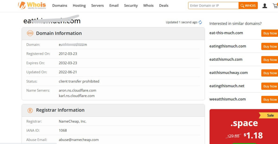Click the eatingthismuch.com domain suggestion
278x144 pixels.
tap(228, 46)
